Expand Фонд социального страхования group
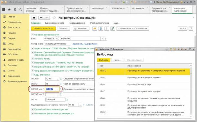The image size is (197, 122). 32,71
